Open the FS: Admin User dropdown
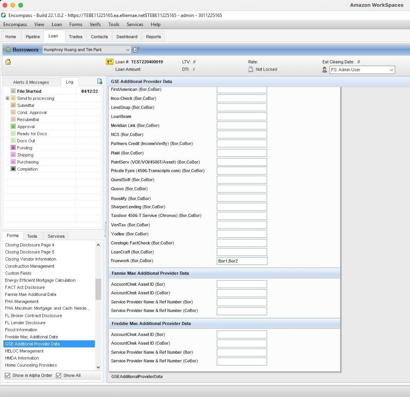Screen dimensions: 410x397 click(392, 70)
